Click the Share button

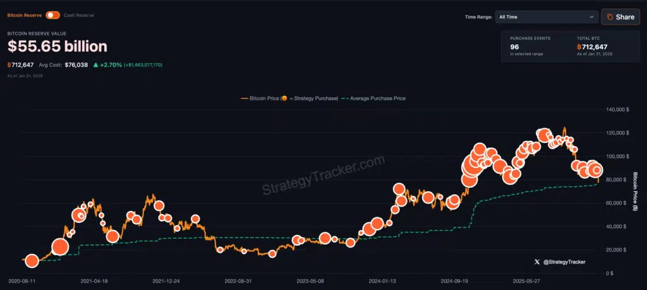point(620,17)
